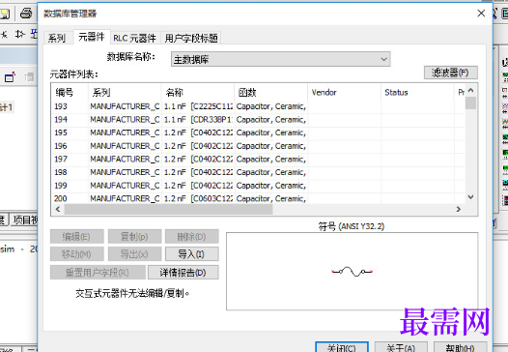This screenshot has width=508, height=352.
Task: Click the fuse symbol preview
Action: tap(353, 271)
